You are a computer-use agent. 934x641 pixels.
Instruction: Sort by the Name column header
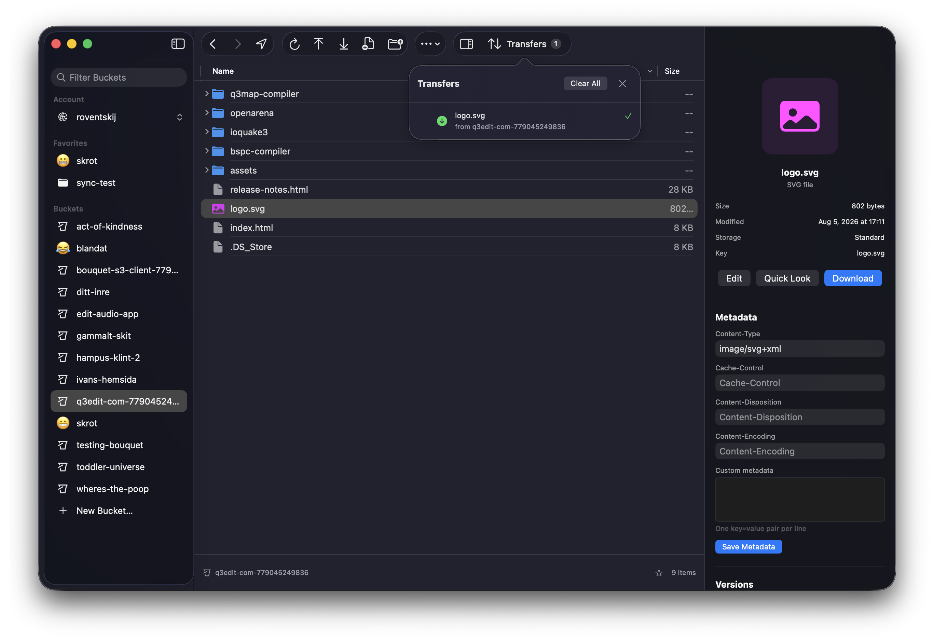click(x=223, y=71)
